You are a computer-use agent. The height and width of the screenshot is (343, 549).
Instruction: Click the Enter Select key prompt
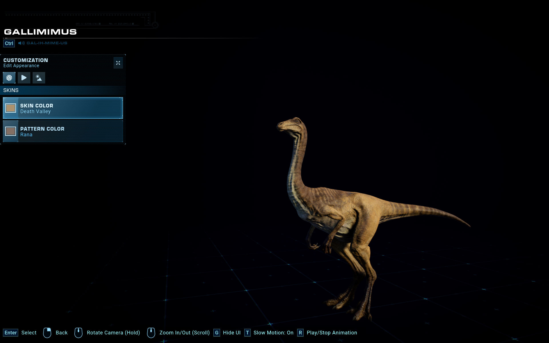tap(11, 333)
